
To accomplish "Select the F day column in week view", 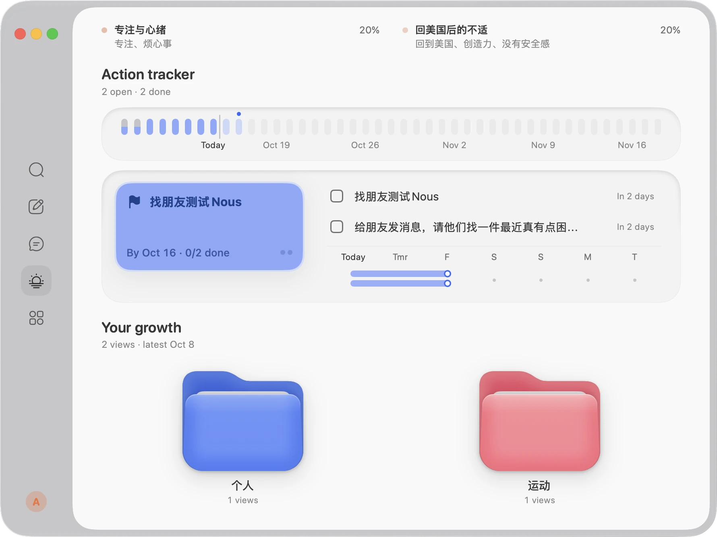I will (x=447, y=257).
